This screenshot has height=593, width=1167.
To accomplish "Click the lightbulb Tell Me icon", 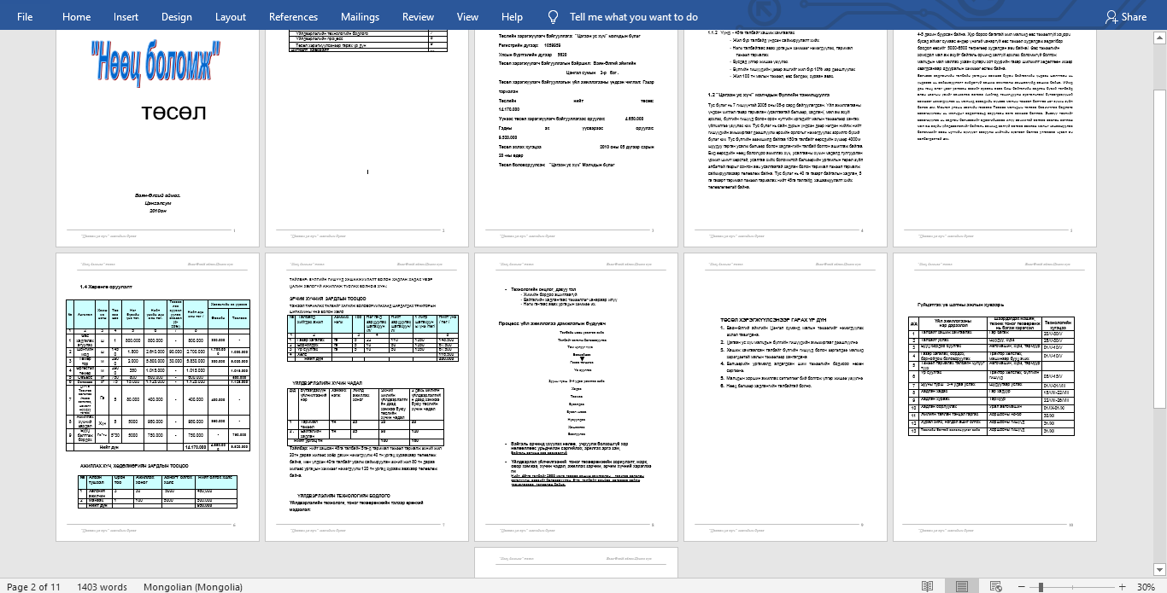I will [x=554, y=16].
